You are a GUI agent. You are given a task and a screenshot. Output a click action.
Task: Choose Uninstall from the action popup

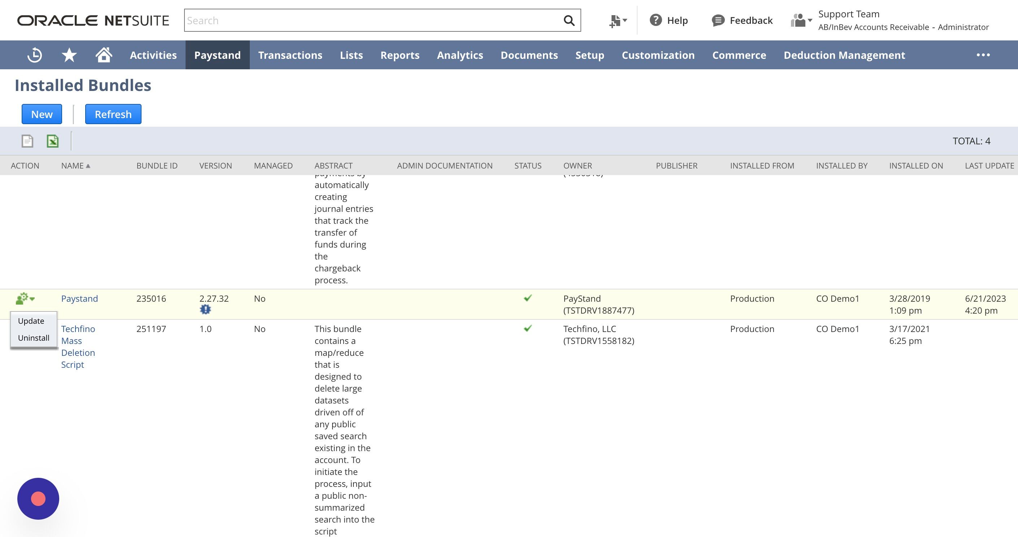pos(34,338)
